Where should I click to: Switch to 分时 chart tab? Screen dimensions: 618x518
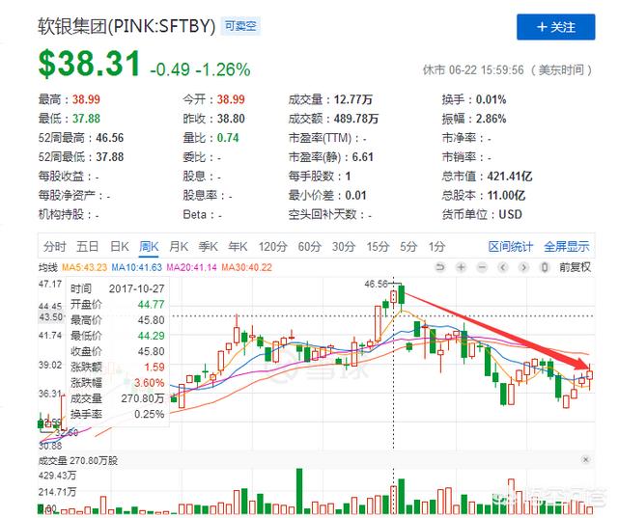click(54, 247)
